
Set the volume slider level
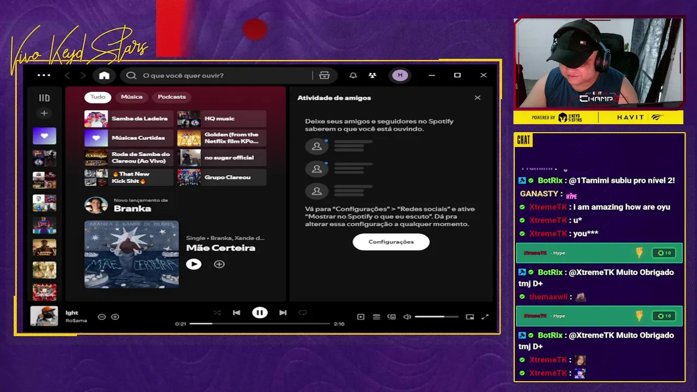coord(437,317)
